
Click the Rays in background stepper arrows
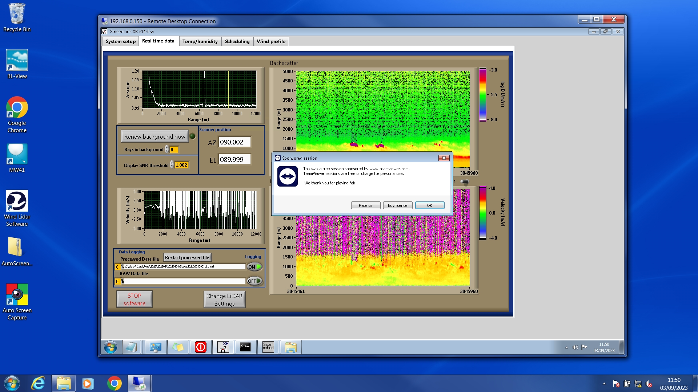click(167, 150)
